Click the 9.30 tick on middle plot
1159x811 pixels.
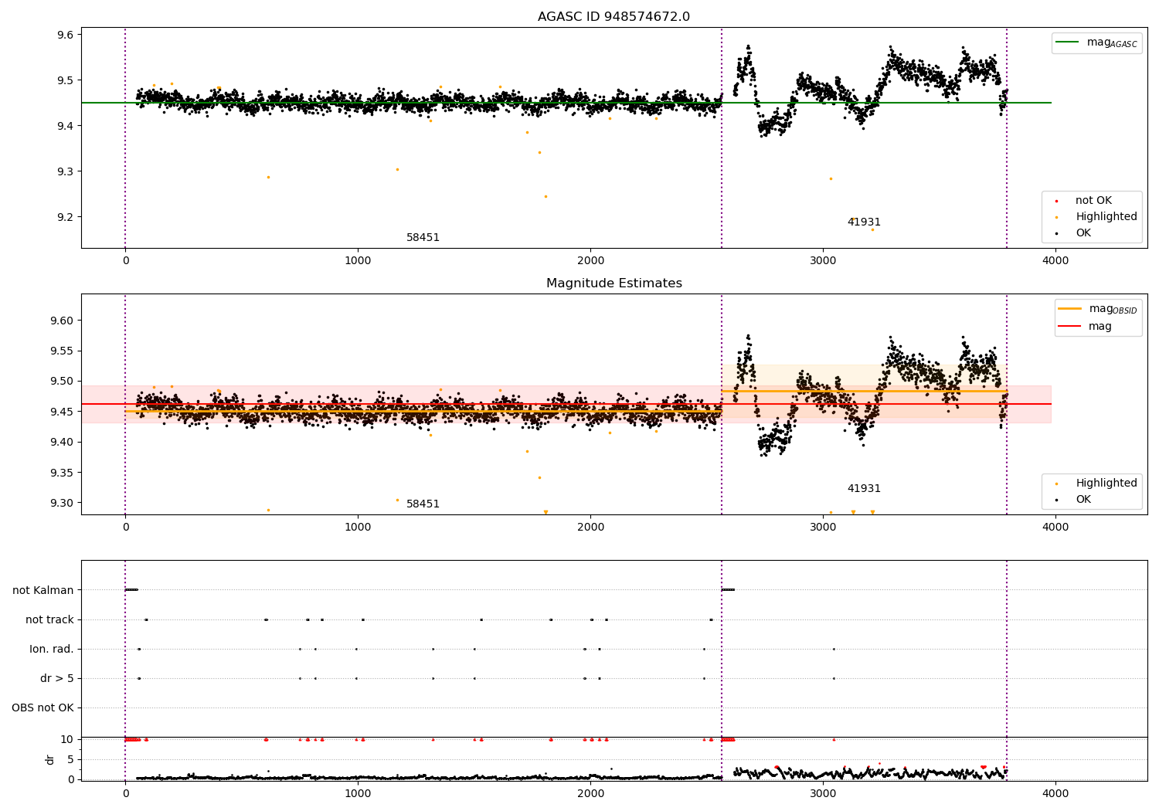pos(62,504)
